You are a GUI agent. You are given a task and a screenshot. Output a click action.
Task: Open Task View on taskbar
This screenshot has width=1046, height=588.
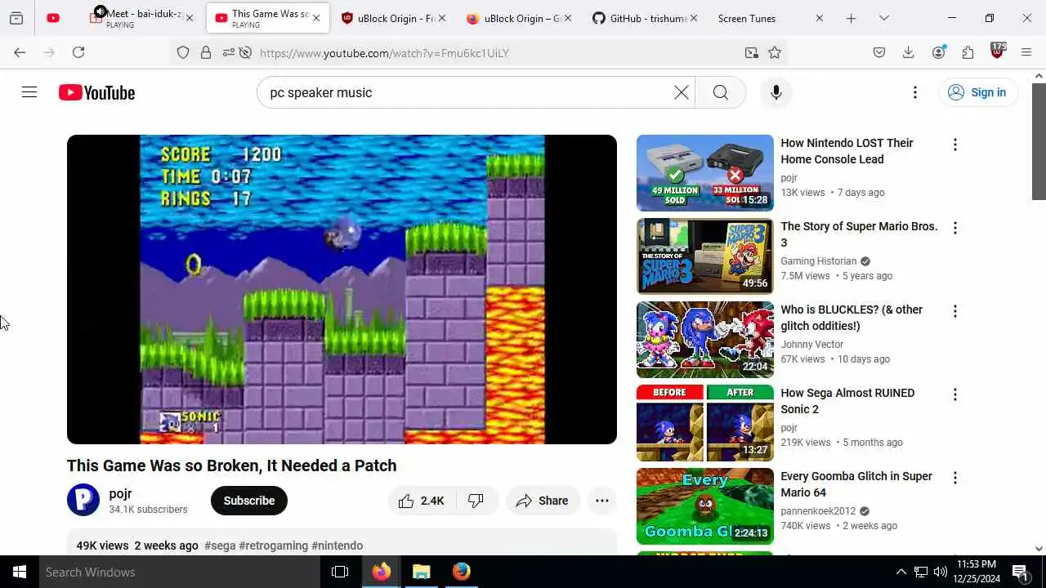coord(340,572)
